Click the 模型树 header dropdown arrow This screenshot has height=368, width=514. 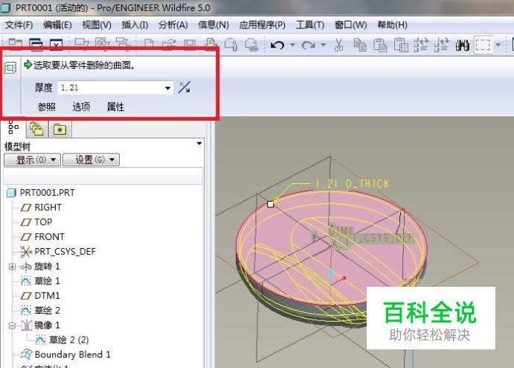pos(199,144)
